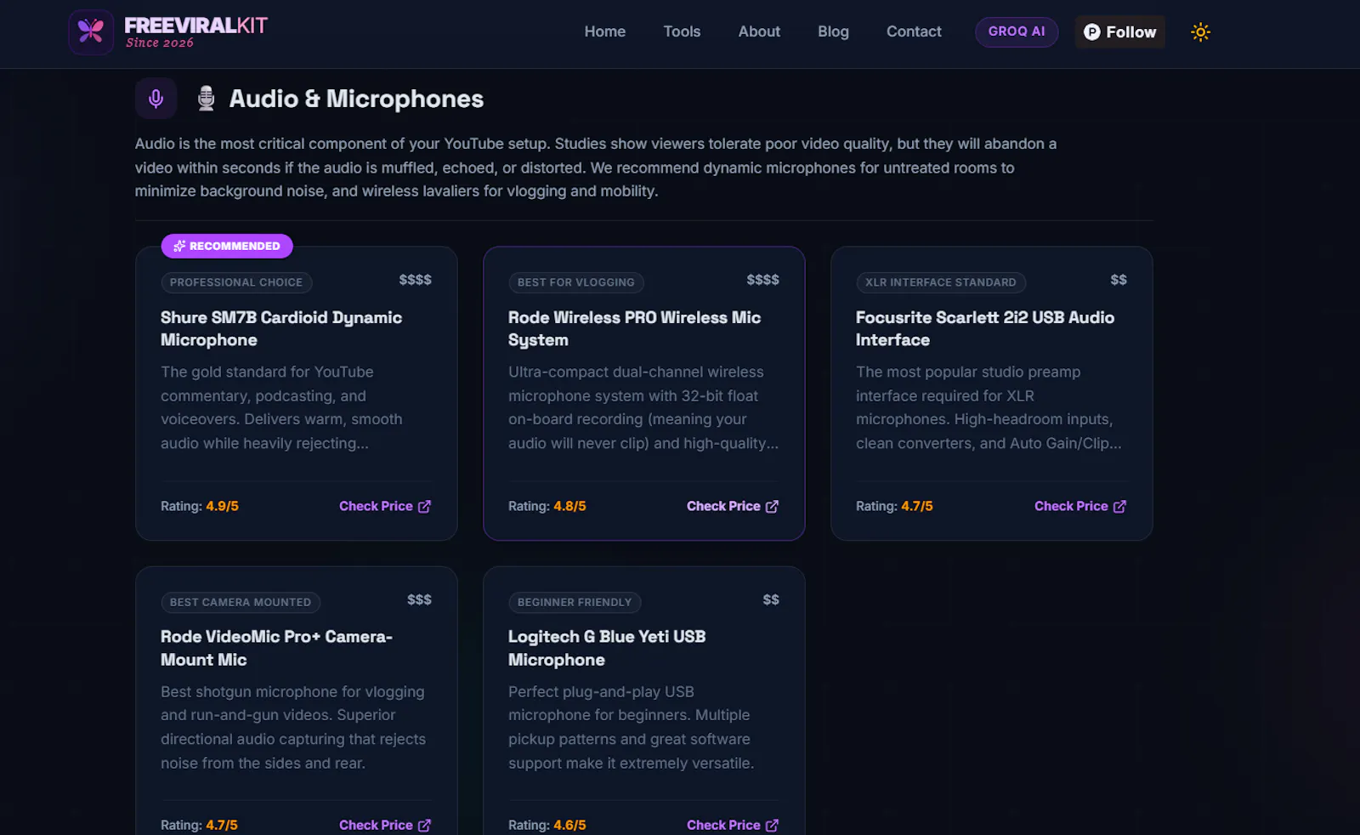This screenshot has width=1360, height=835.
Task: Click the Best for Vlogging tag
Action: [576, 282]
